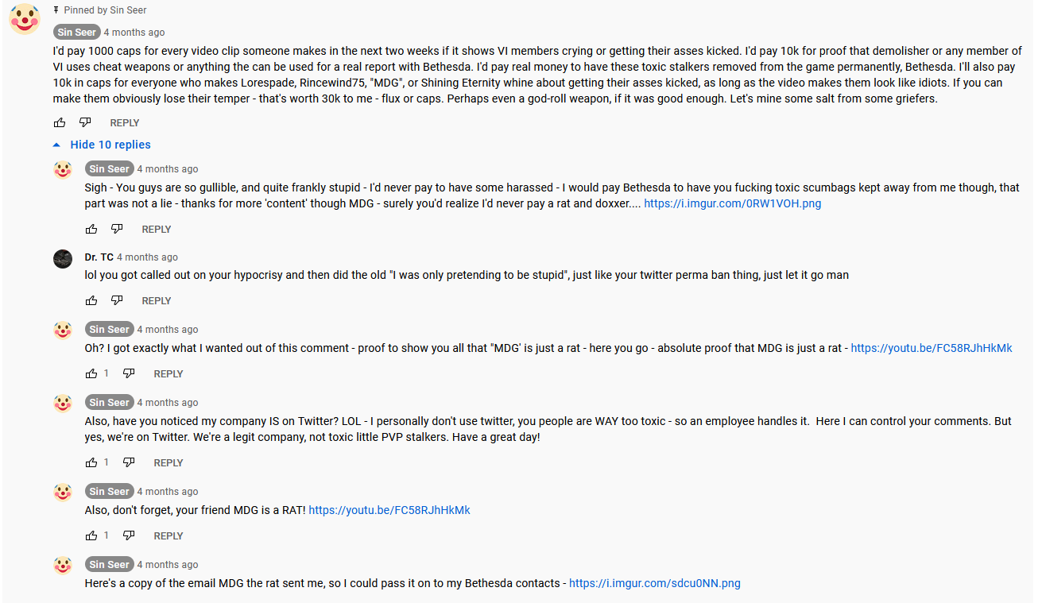1042x603 pixels.
Task: Like the pinned comment by Sin Seer
Action: pyautogui.click(x=60, y=123)
